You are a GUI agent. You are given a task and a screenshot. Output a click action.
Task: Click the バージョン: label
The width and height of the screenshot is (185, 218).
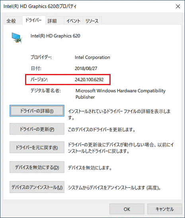coord(39,80)
